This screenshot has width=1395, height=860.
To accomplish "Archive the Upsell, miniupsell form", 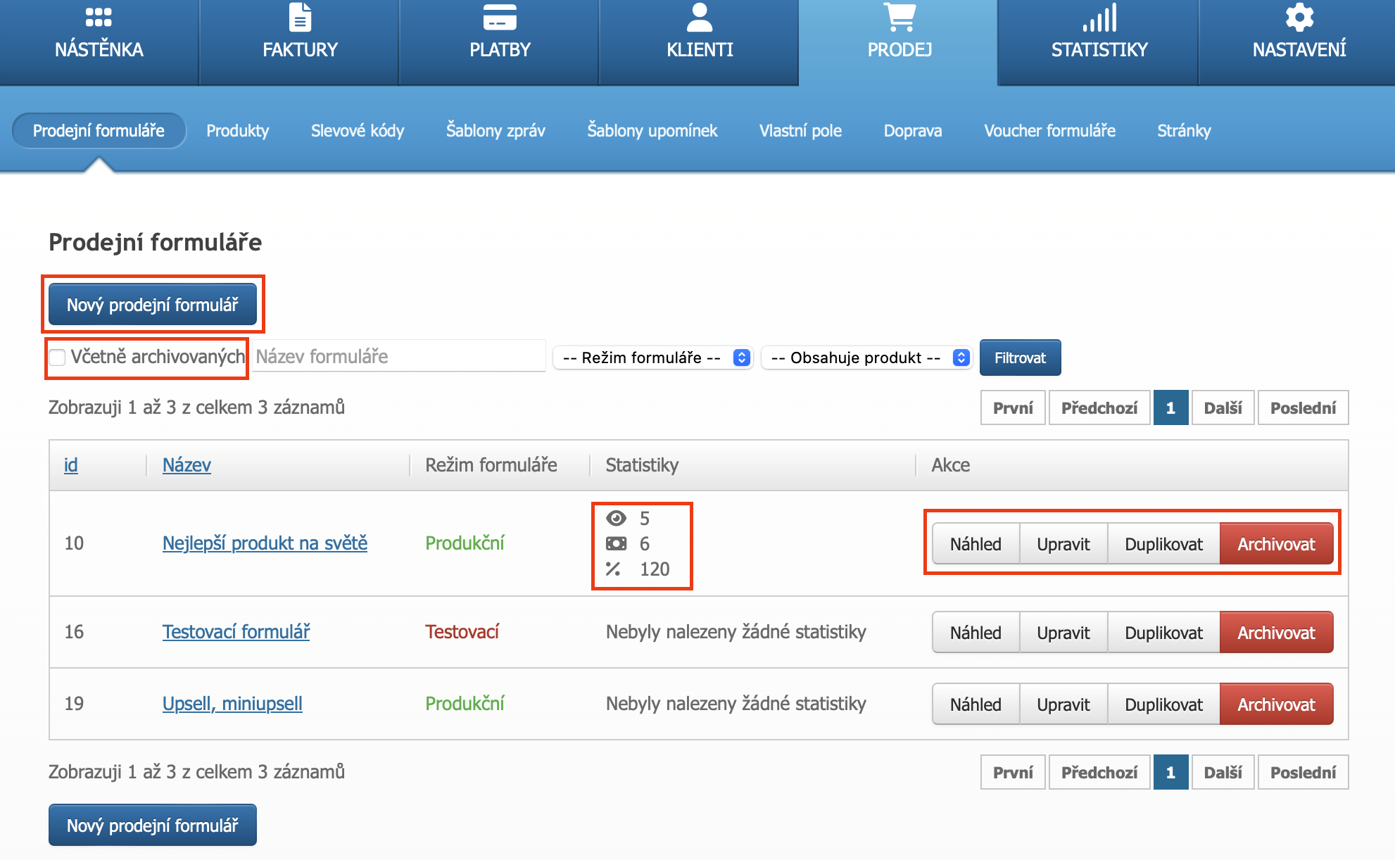I will [x=1276, y=704].
